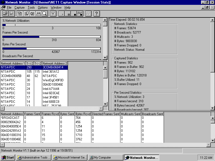Screen dimensions: 215x161
Task: Sort by the Frames Sent column header
Action: tap(32, 114)
